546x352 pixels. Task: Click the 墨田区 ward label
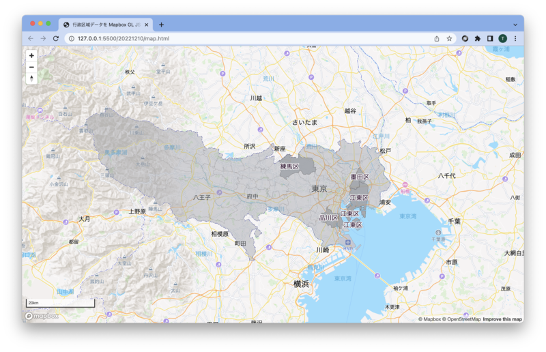pyautogui.click(x=360, y=177)
